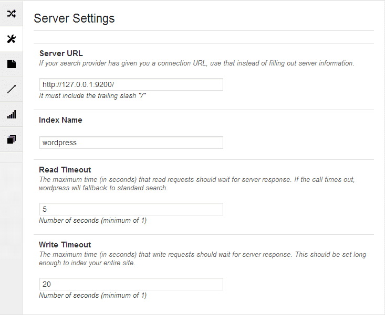Open the signal bars chart sidebar tab
This screenshot has width=385, height=315.
[x=12, y=114]
